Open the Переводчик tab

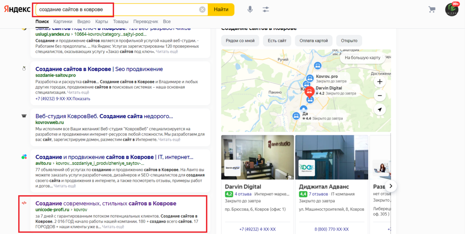145,22
